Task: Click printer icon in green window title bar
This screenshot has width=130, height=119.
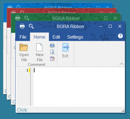Action: [x=18, y=18]
